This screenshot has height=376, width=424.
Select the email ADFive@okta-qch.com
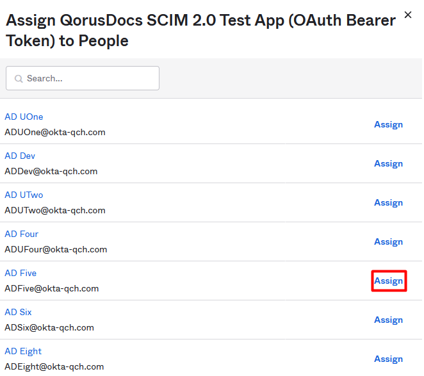pyautogui.click(x=52, y=289)
